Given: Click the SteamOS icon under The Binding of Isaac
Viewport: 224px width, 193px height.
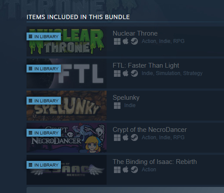Looking at the screenshot, I should coord(134,170).
